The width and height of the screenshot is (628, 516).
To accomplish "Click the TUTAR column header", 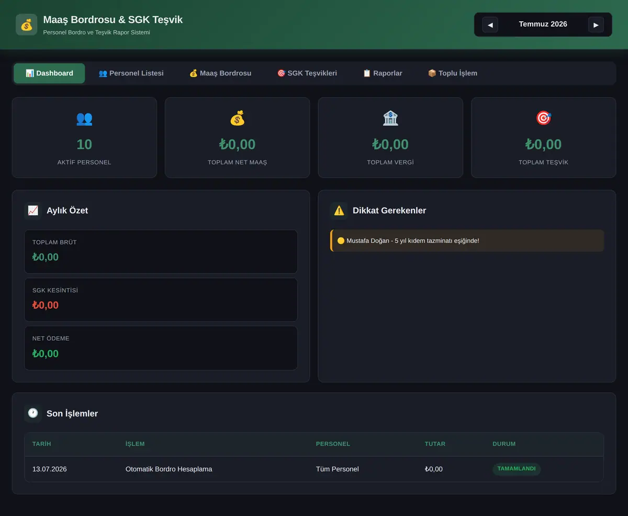I will click(435, 444).
